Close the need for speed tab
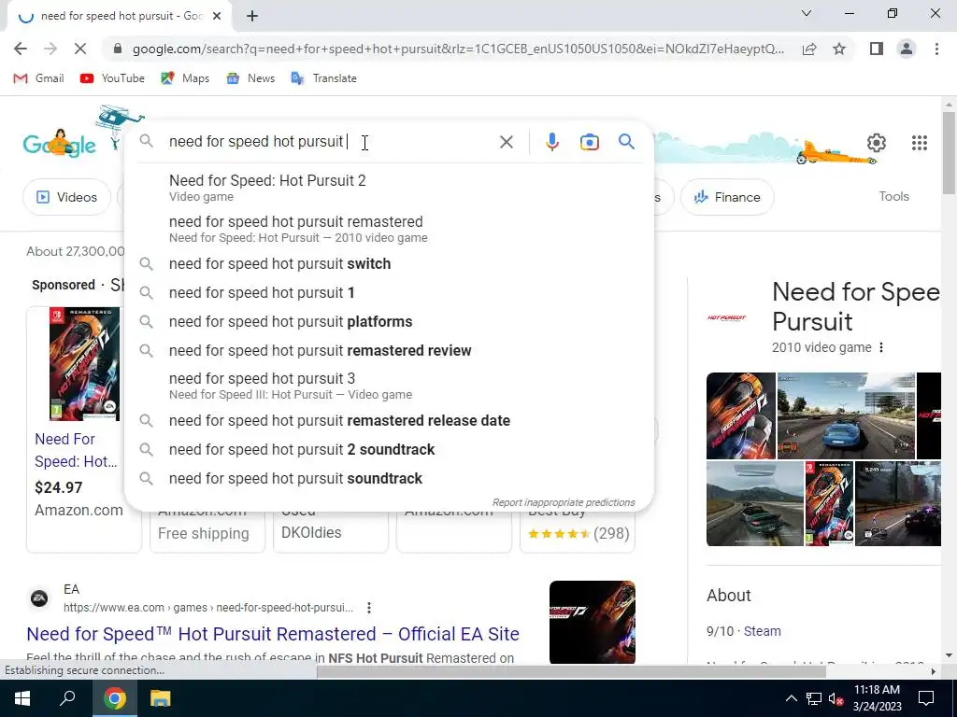 pyautogui.click(x=217, y=17)
